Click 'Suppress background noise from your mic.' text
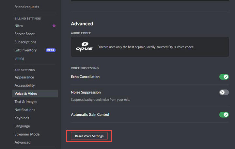 100,100
